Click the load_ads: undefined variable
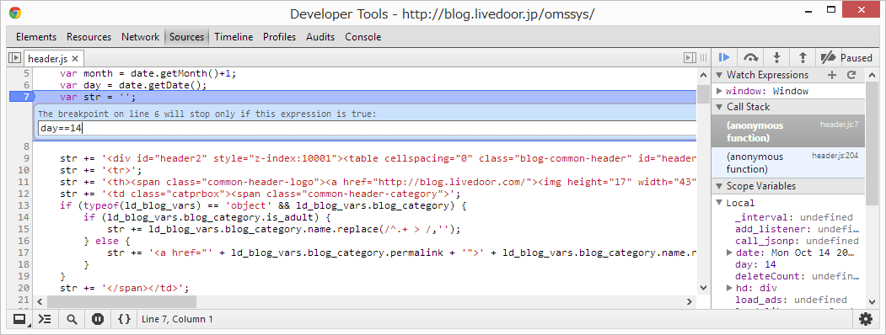886x335 pixels. 791,300
